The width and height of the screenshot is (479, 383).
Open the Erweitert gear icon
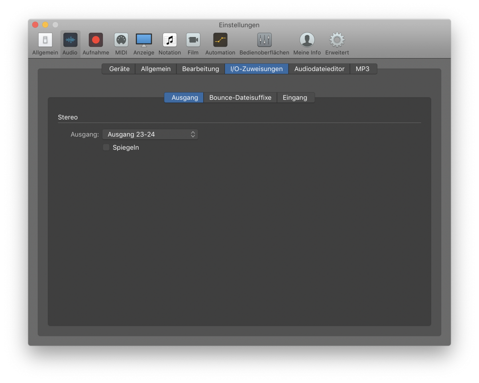[x=337, y=40]
